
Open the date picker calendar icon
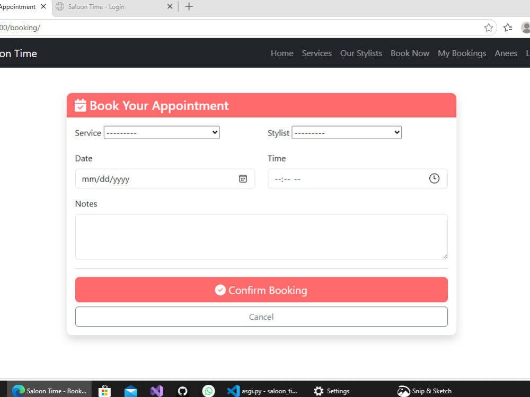243,178
